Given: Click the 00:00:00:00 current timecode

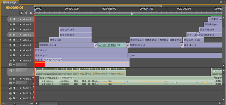Looking at the screenshot, I should pos(15,8).
